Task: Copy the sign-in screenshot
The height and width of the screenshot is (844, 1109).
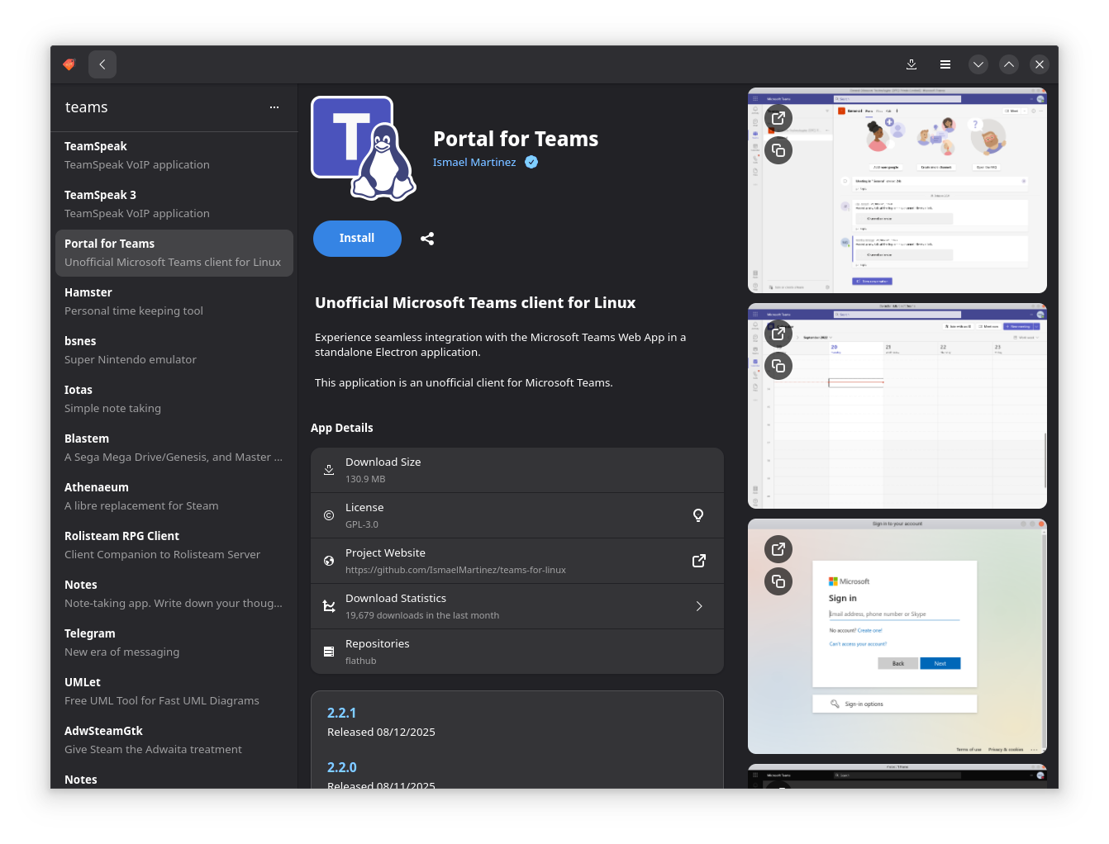Action: pyautogui.click(x=778, y=581)
